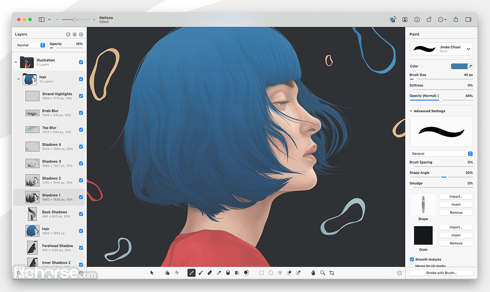Click Import button next to Shape
490x292 pixels.
click(456, 197)
